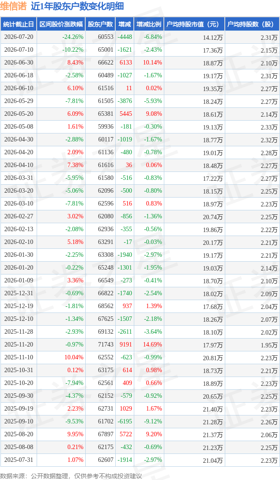Select the 21.40万 holding value cell
This screenshot has height=480, width=280.
[213, 409]
